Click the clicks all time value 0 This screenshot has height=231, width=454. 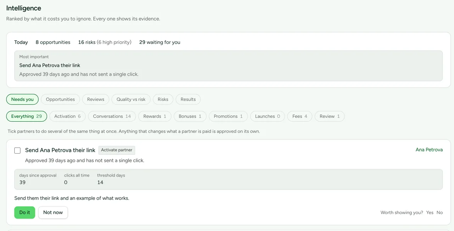point(66,182)
